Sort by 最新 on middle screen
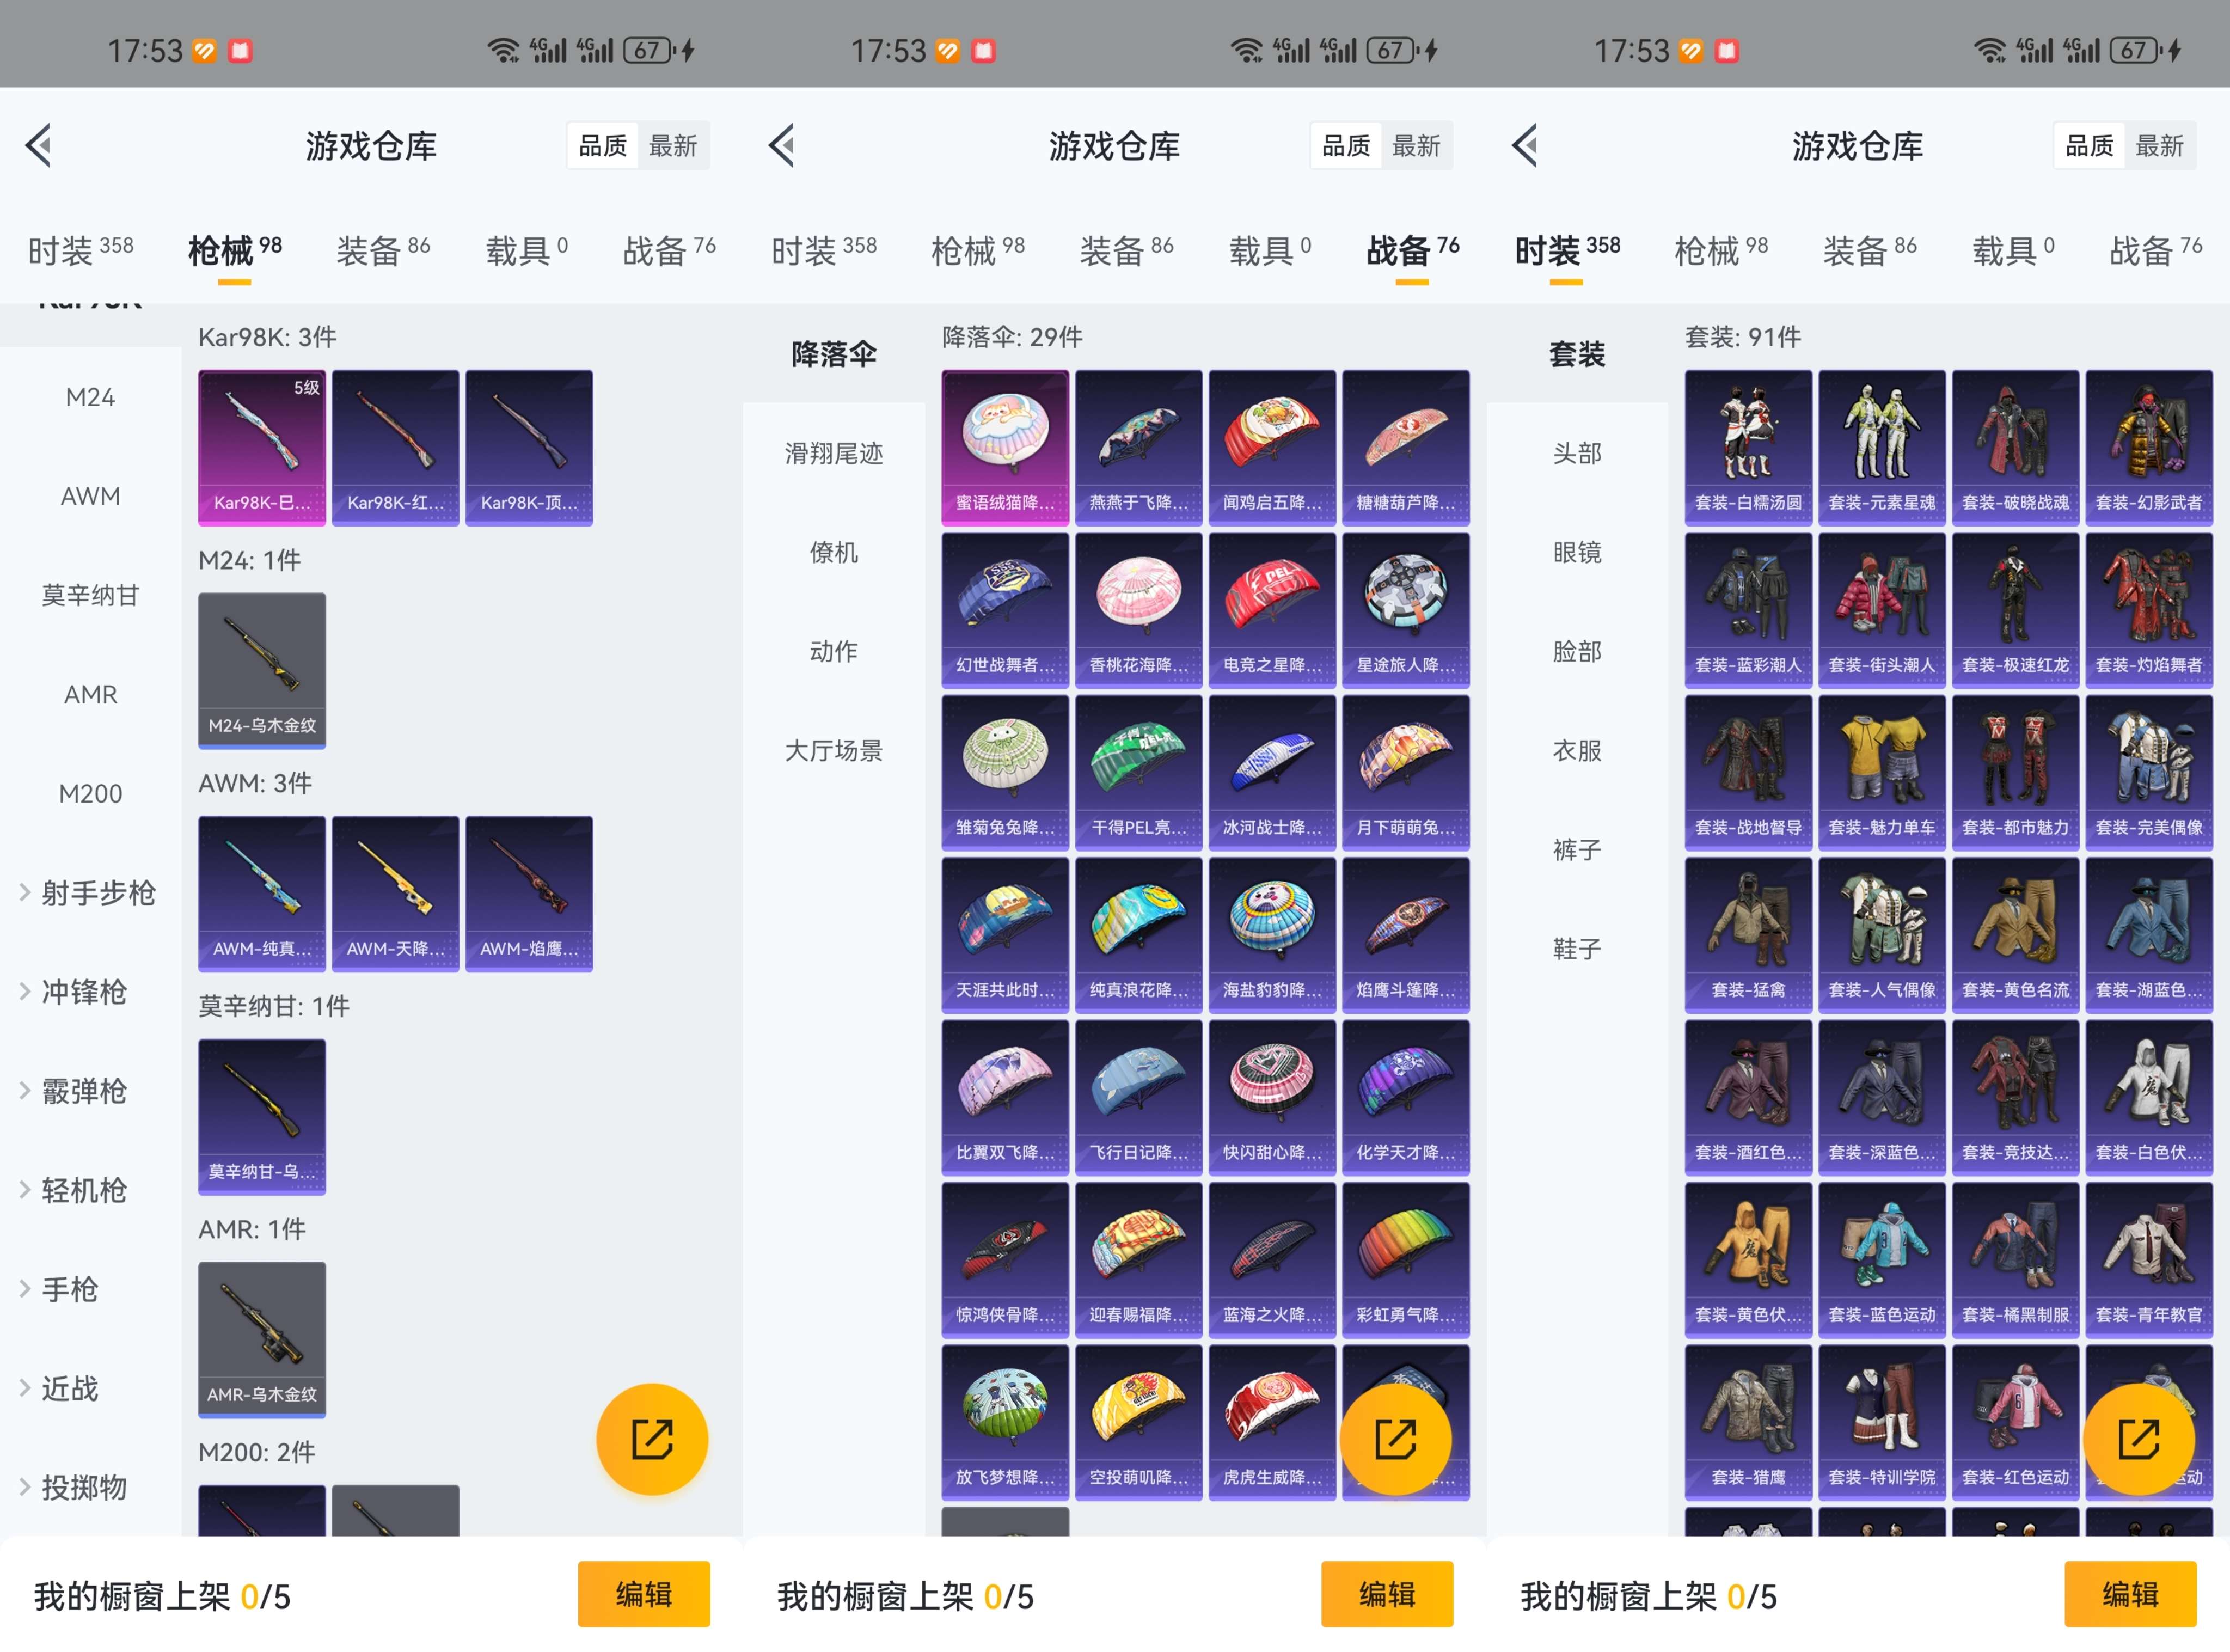 [x=1416, y=146]
